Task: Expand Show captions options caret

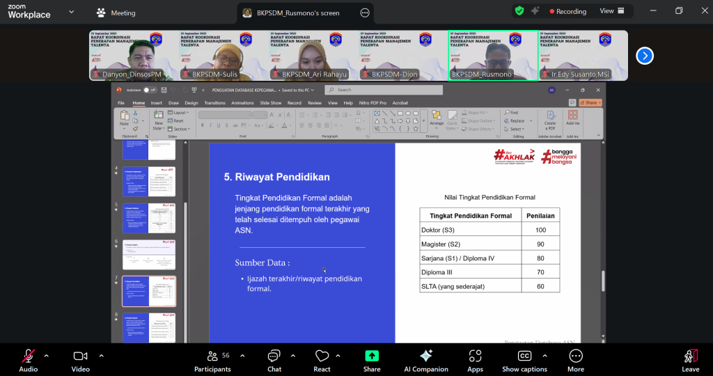Action: pos(544,356)
